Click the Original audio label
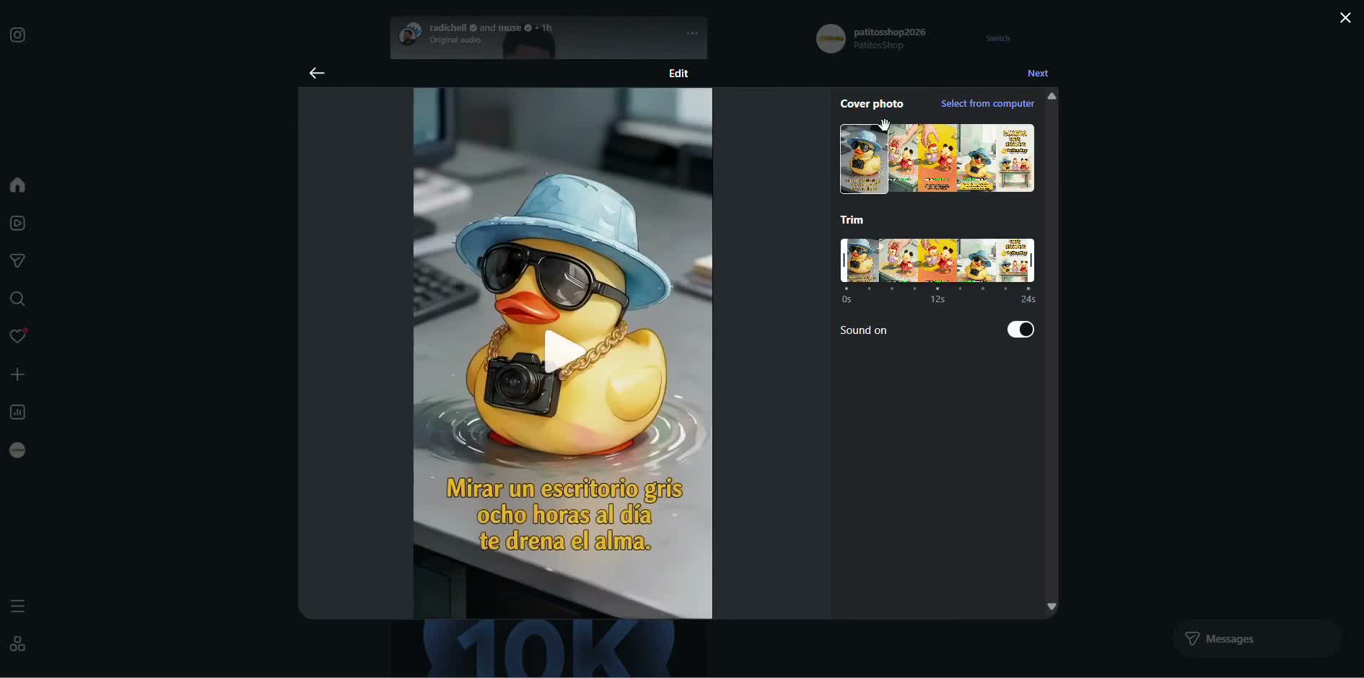 click(455, 40)
